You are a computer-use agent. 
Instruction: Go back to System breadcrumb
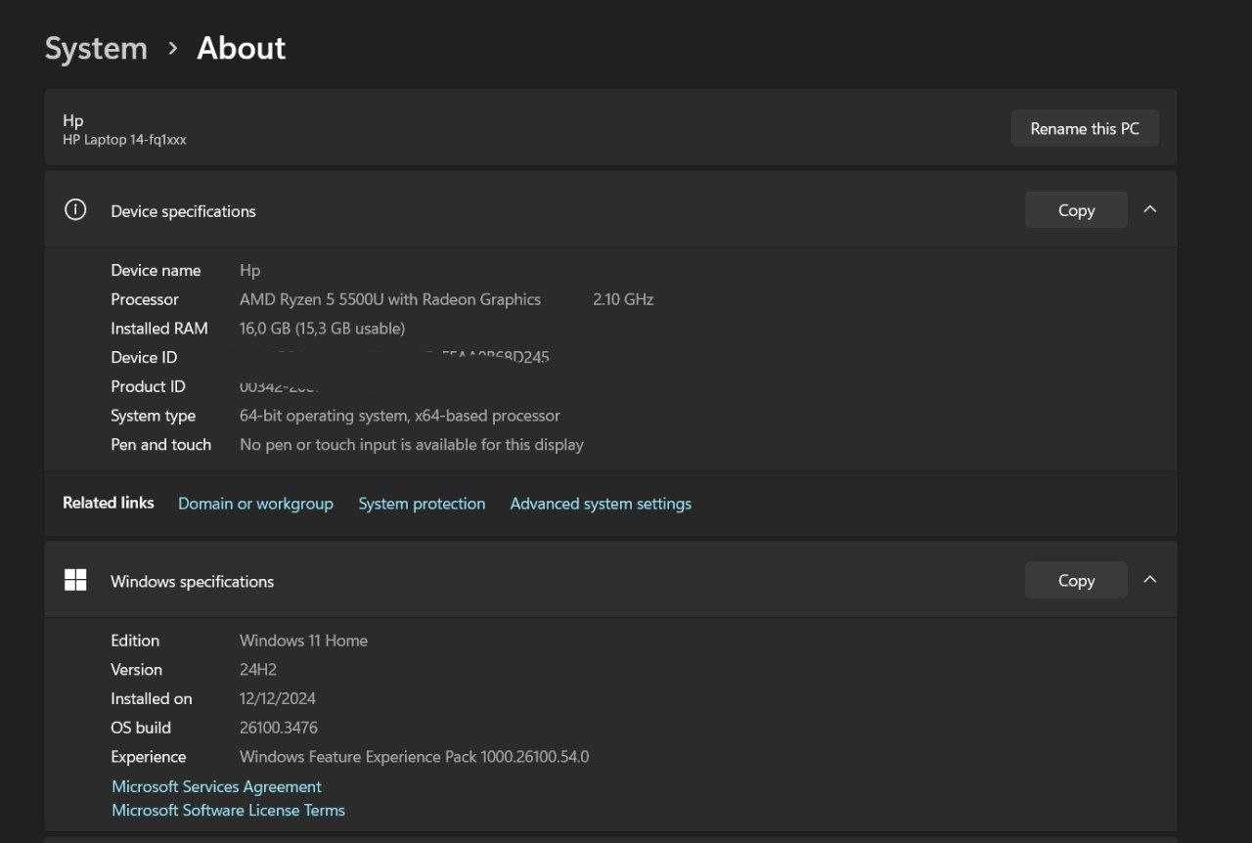click(96, 48)
